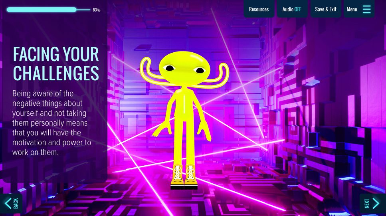This screenshot has height=216, width=386.
Task: Open the Resources panel
Action: (259, 9)
